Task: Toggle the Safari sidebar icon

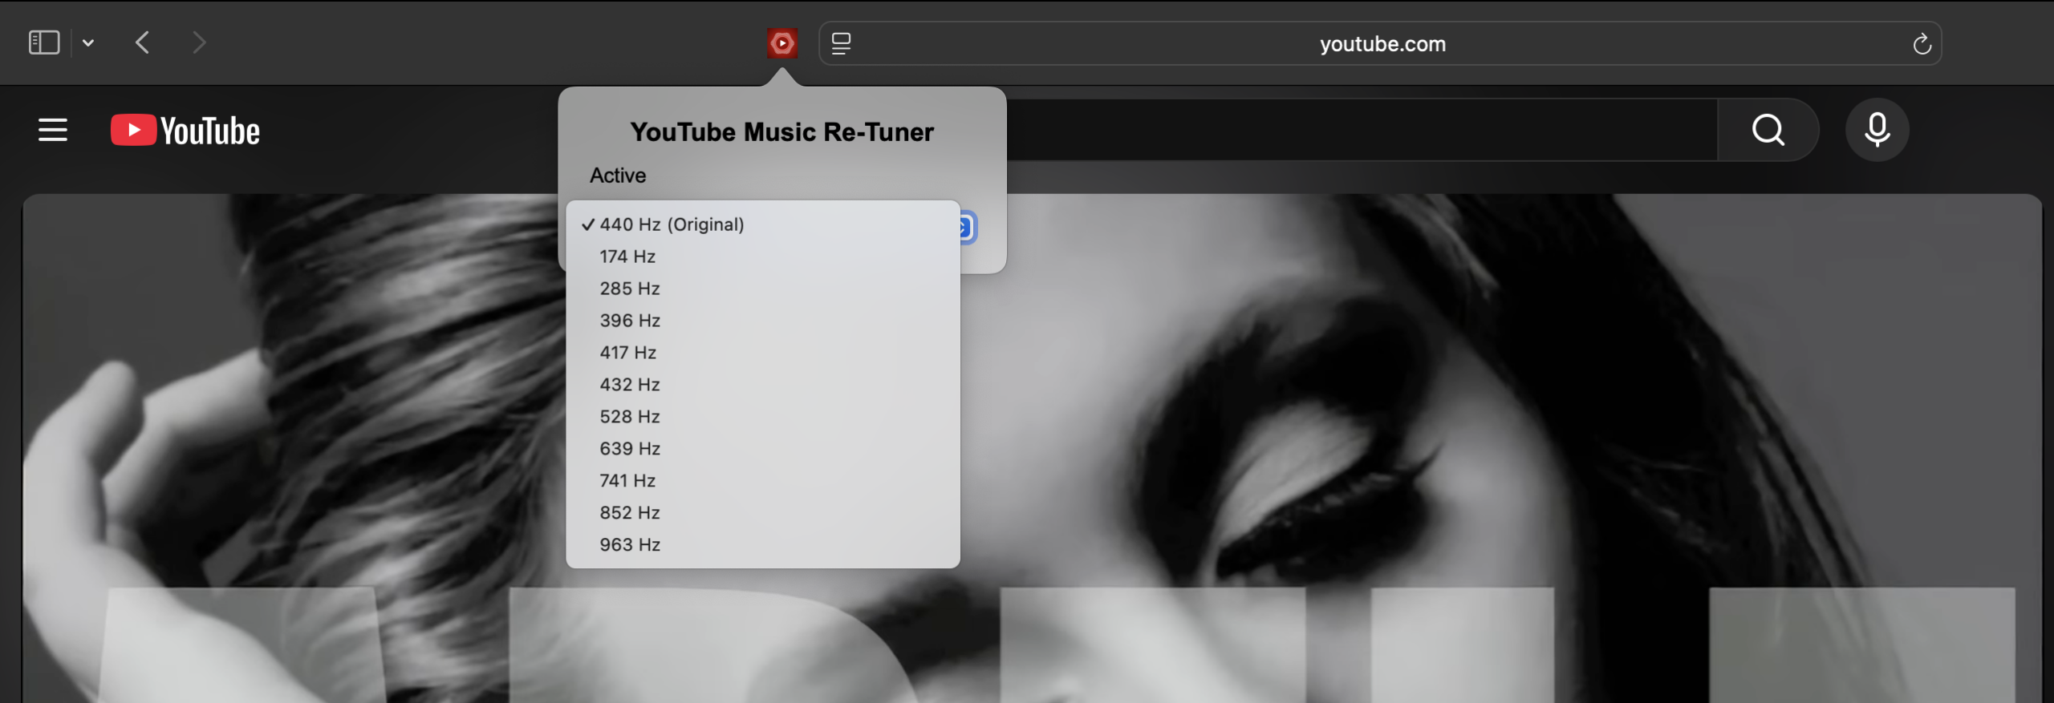Action: (44, 42)
